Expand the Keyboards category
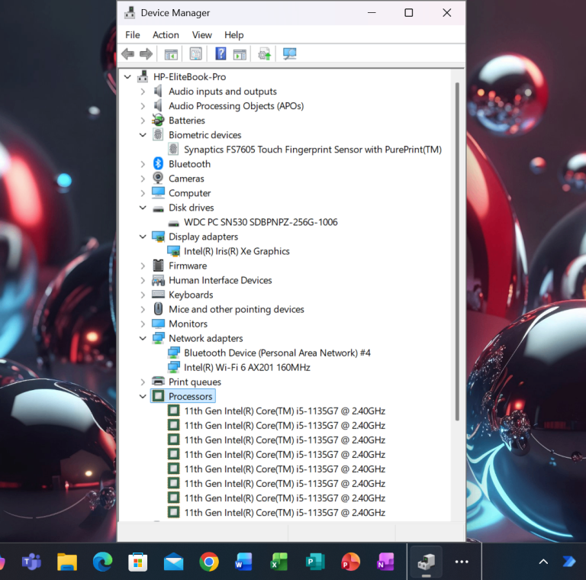Viewport: 586px width, 580px height. pos(143,295)
